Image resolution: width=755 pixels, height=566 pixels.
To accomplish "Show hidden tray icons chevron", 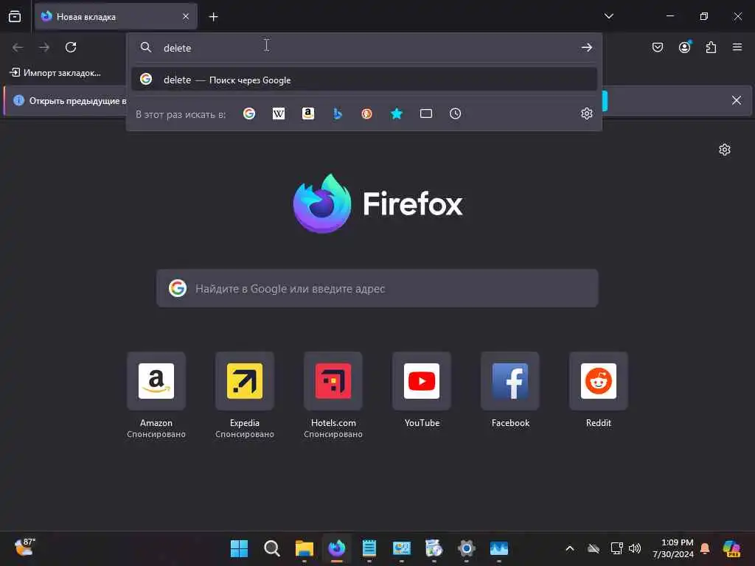I will (x=570, y=548).
